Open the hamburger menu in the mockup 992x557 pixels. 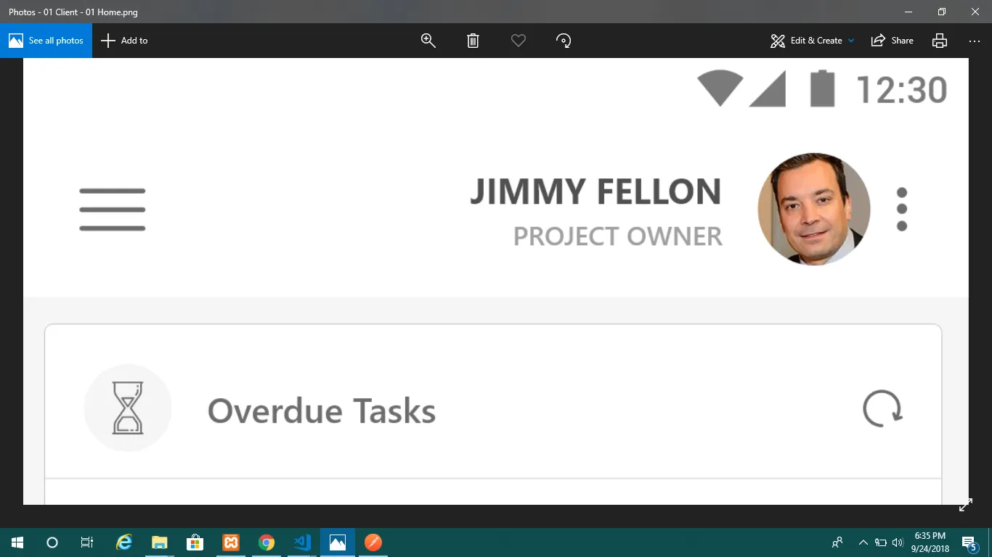click(x=113, y=210)
